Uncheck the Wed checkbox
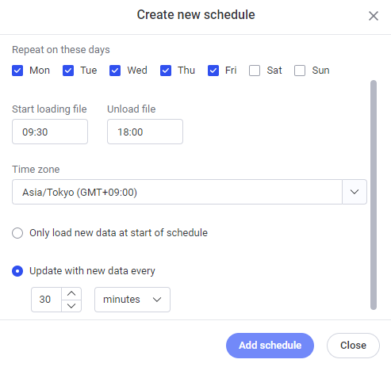 click(x=115, y=71)
